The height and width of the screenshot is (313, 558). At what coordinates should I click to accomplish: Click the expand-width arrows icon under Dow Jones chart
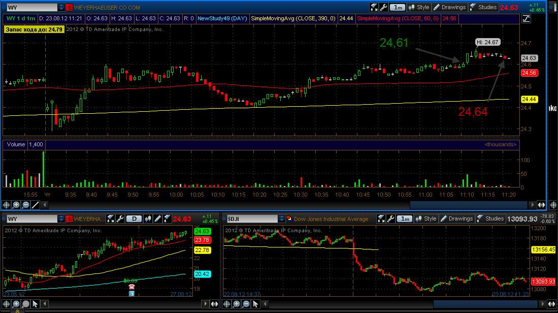click(x=552, y=304)
